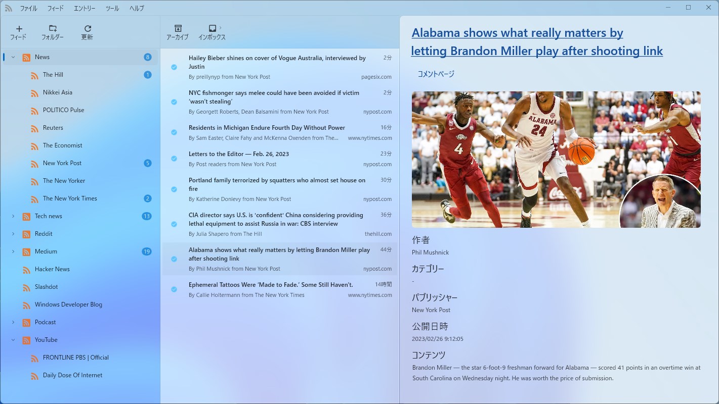
Task: Select the Slashdot feed icon
Action: pyautogui.click(x=26, y=287)
